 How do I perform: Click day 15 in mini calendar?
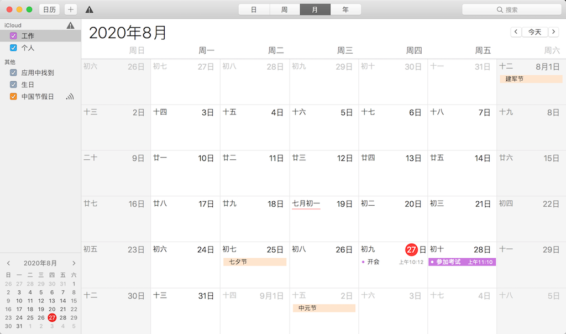click(x=74, y=301)
